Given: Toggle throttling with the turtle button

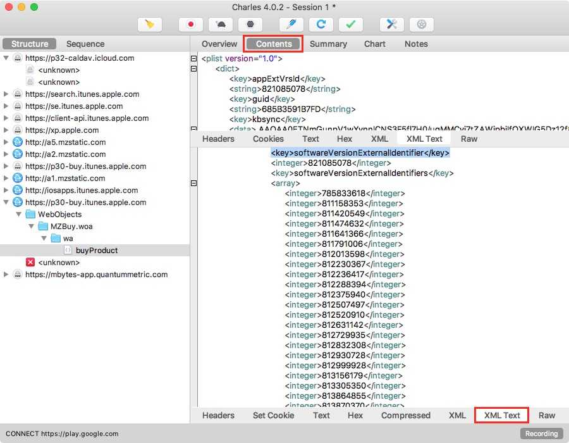Looking at the screenshot, I should coord(221,25).
